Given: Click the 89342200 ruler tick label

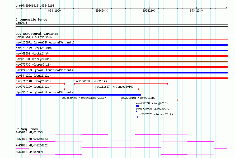Looking at the screenshot, I should [196, 11].
